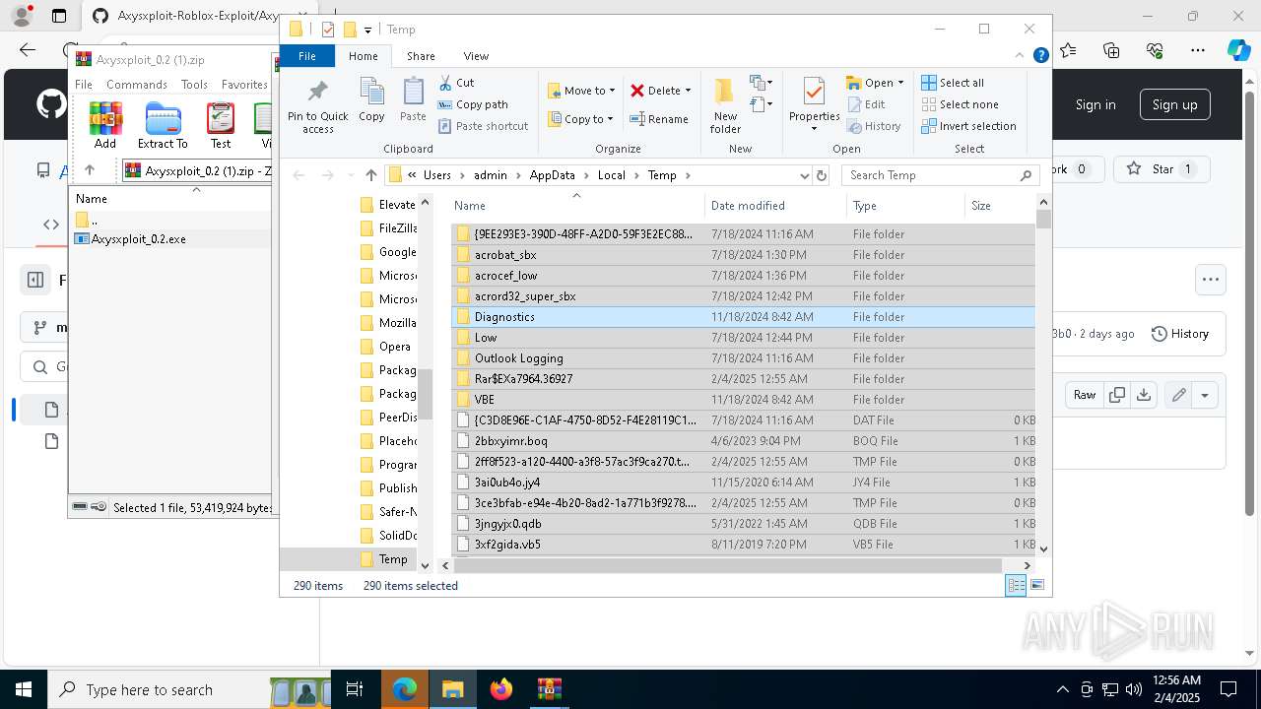Open Copy to dropdown
Screen dimensions: 1261x709
(580, 119)
